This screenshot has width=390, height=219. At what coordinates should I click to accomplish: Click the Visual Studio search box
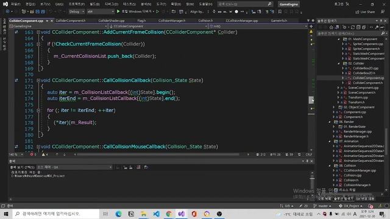point(245,4)
